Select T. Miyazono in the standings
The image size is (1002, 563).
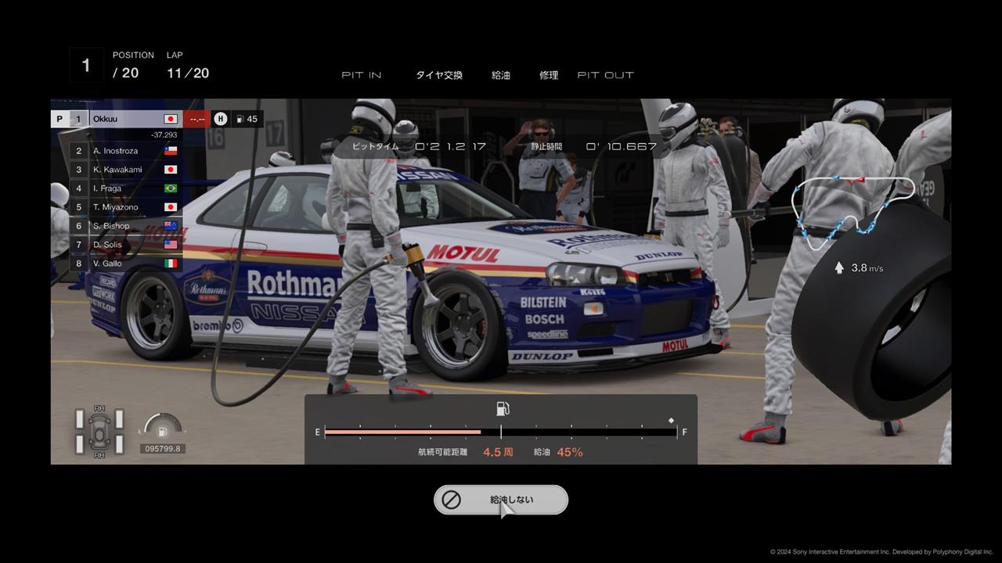(x=117, y=207)
